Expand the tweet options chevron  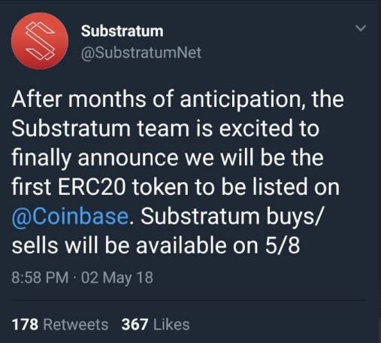coord(361,28)
